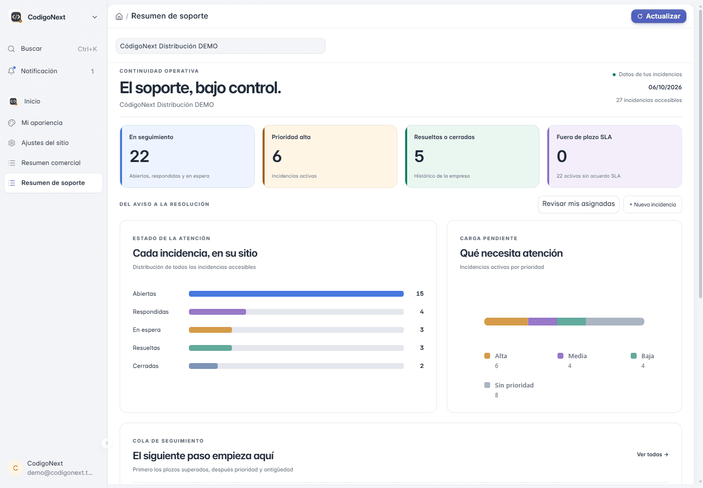Go to Mi apariencia
The width and height of the screenshot is (703, 488).
[x=53, y=123]
